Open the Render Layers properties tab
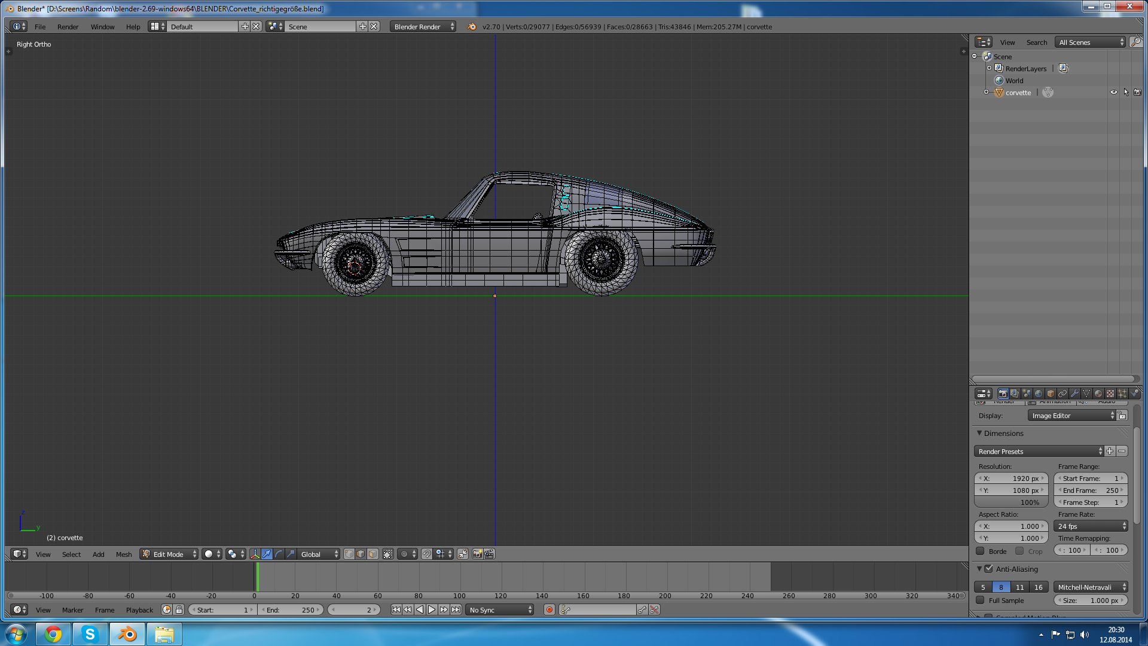Viewport: 1148px width, 646px height. pyautogui.click(x=1015, y=394)
